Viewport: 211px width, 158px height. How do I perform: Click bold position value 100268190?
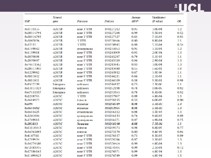tap(112, 124)
